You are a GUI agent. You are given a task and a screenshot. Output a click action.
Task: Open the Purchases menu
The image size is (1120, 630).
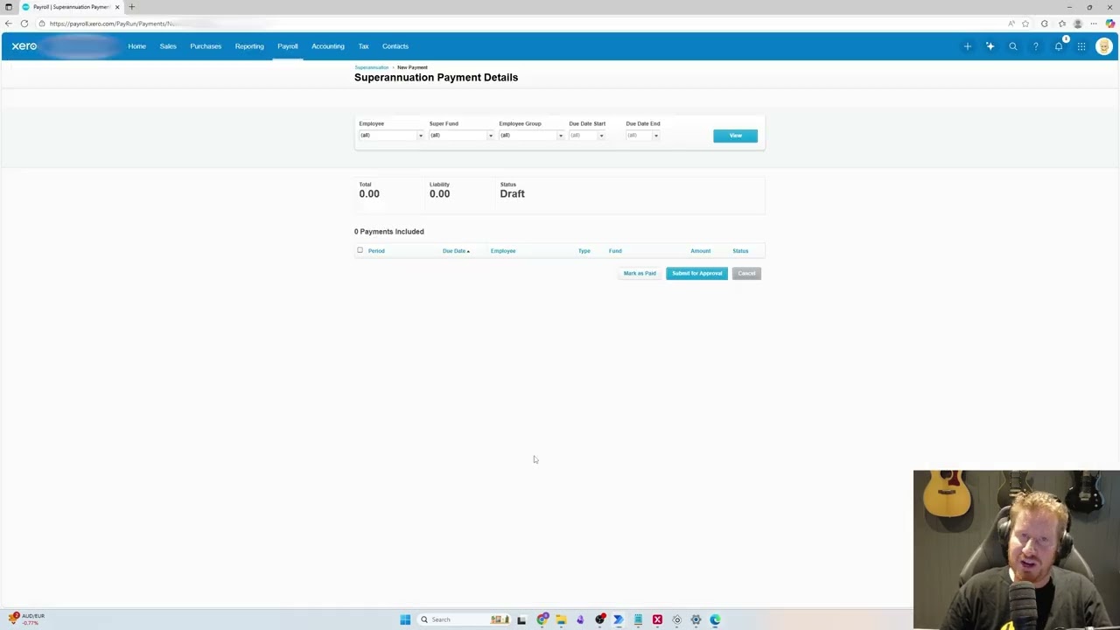coord(206,46)
